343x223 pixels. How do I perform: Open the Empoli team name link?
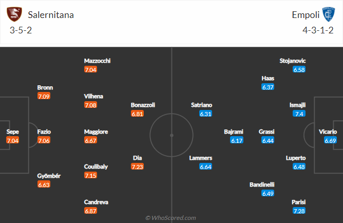click(304, 15)
